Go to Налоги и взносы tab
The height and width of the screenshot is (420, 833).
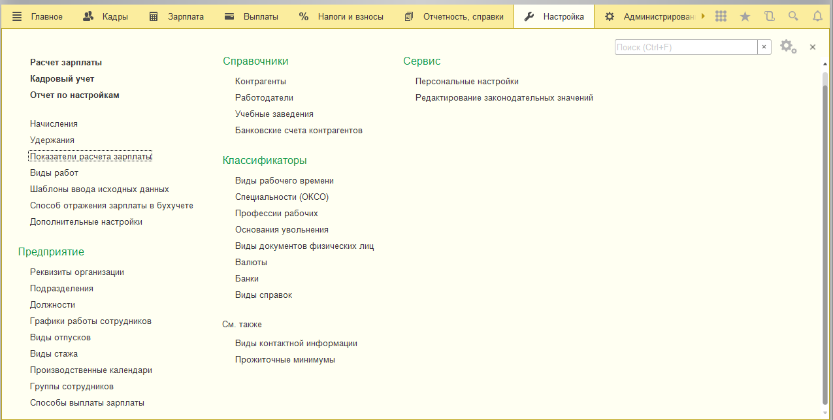pyautogui.click(x=342, y=16)
